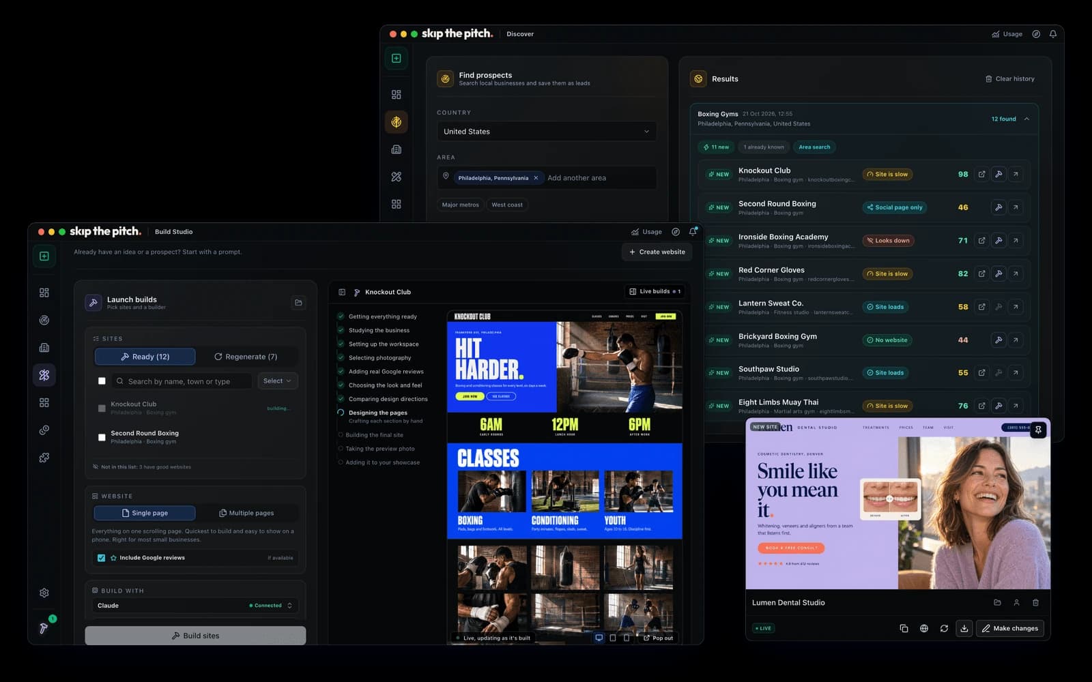Clear history in the Results panel
Screen dimensions: 1092x682
[1010, 79]
